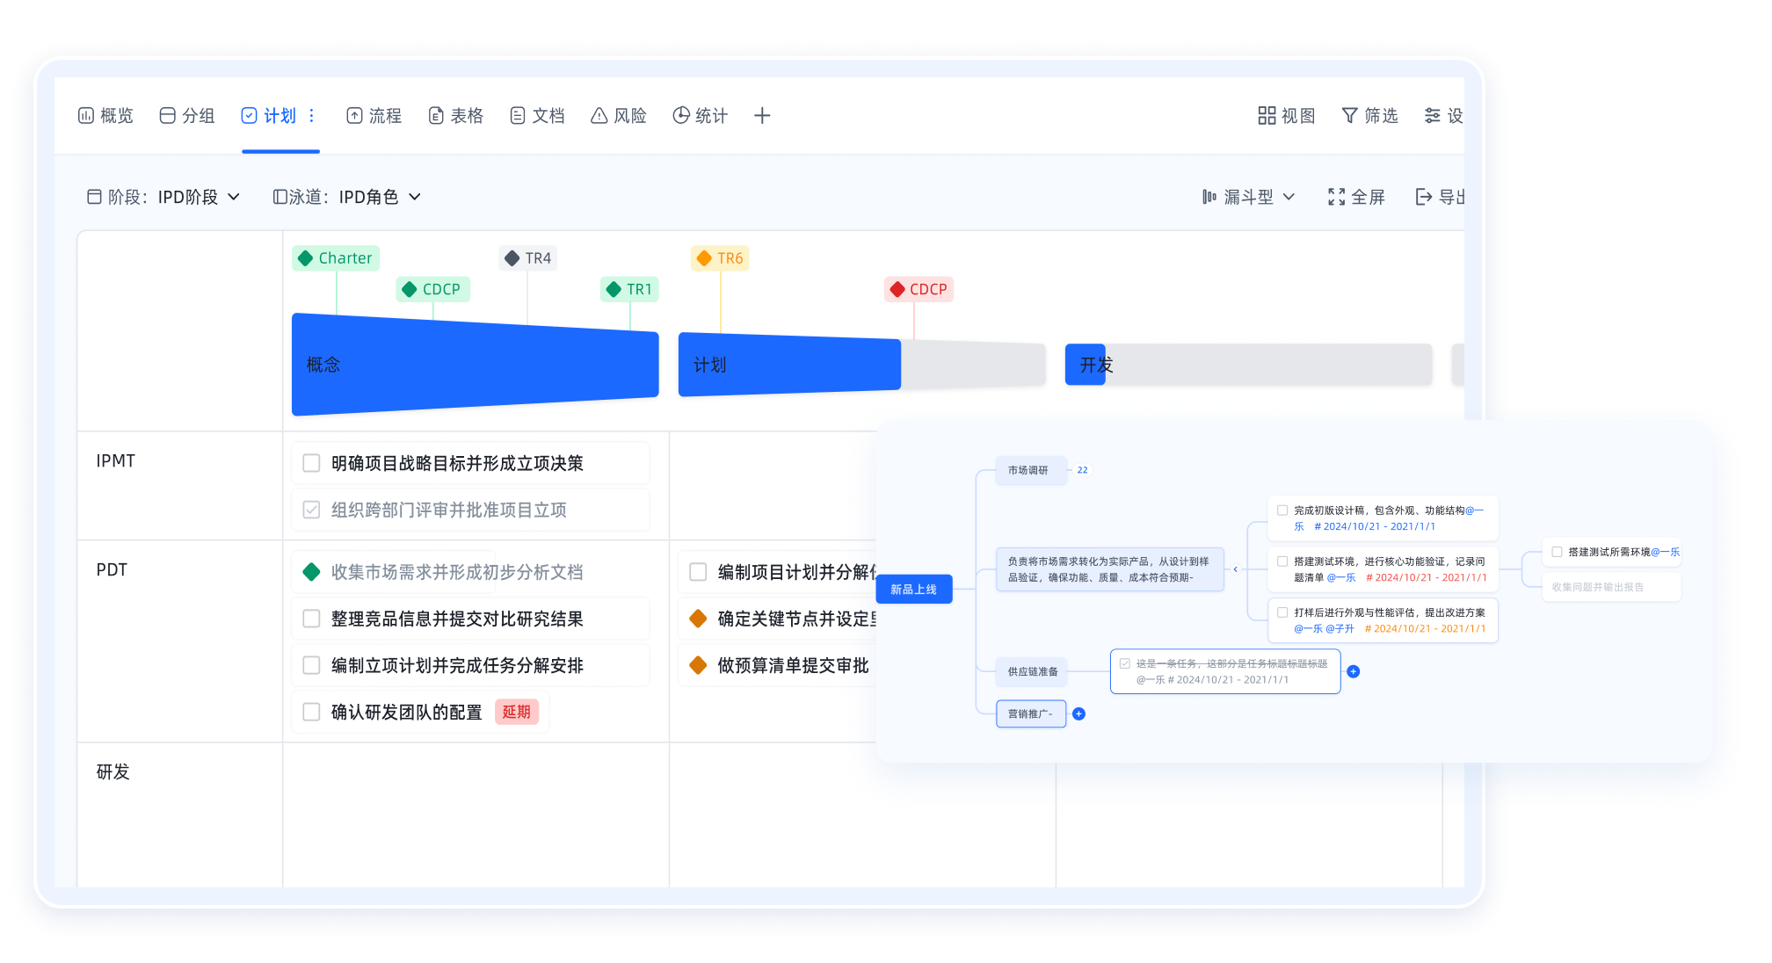The height and width of the screenshot is (963, 1772).
Task: Click the 计划 plan tab checkmark icon
Action: (249, 116)
